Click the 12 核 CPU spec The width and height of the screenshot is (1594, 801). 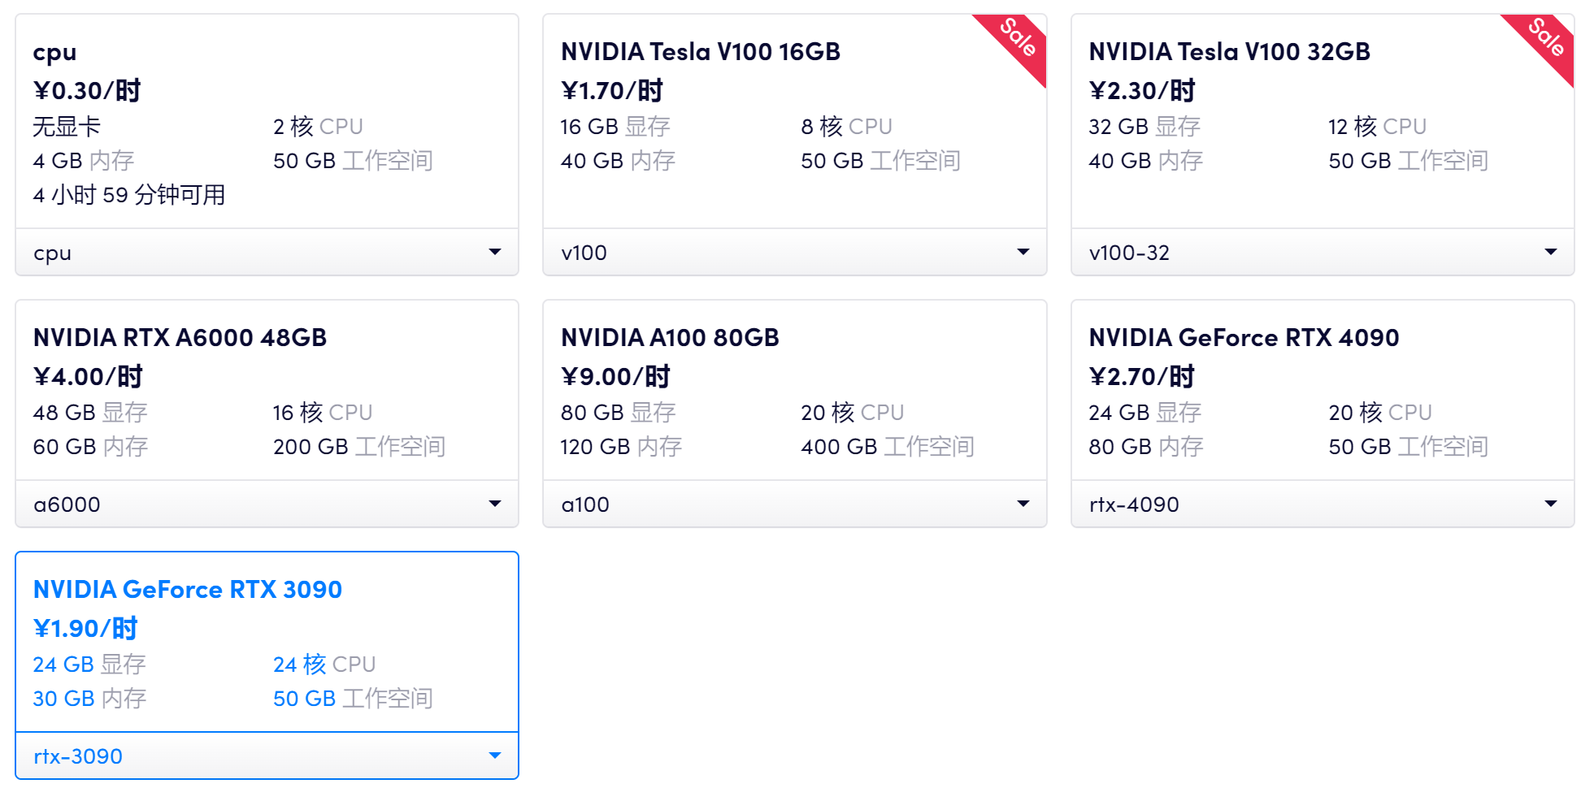point(1377,127)
